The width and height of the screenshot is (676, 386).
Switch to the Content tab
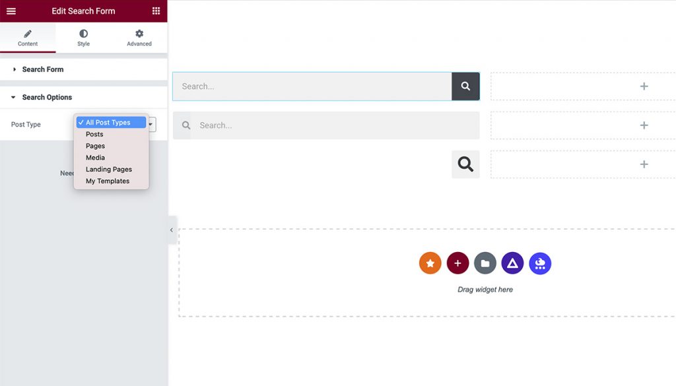pyautogui.click(x=28, y=38)
